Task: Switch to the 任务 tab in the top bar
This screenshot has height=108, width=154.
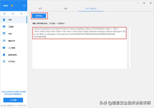Action: pos(66,9)
